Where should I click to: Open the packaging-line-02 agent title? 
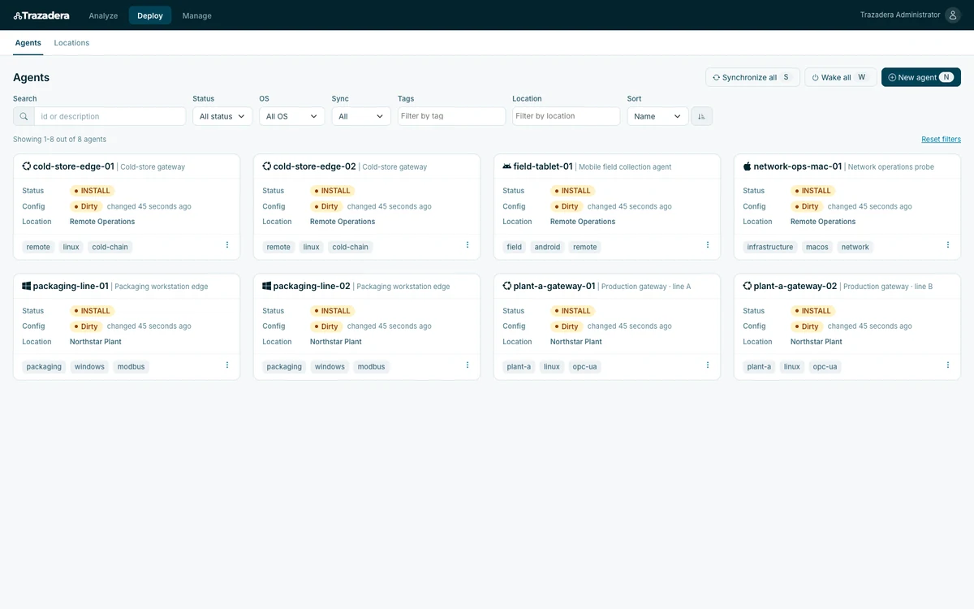coord(312,286)
